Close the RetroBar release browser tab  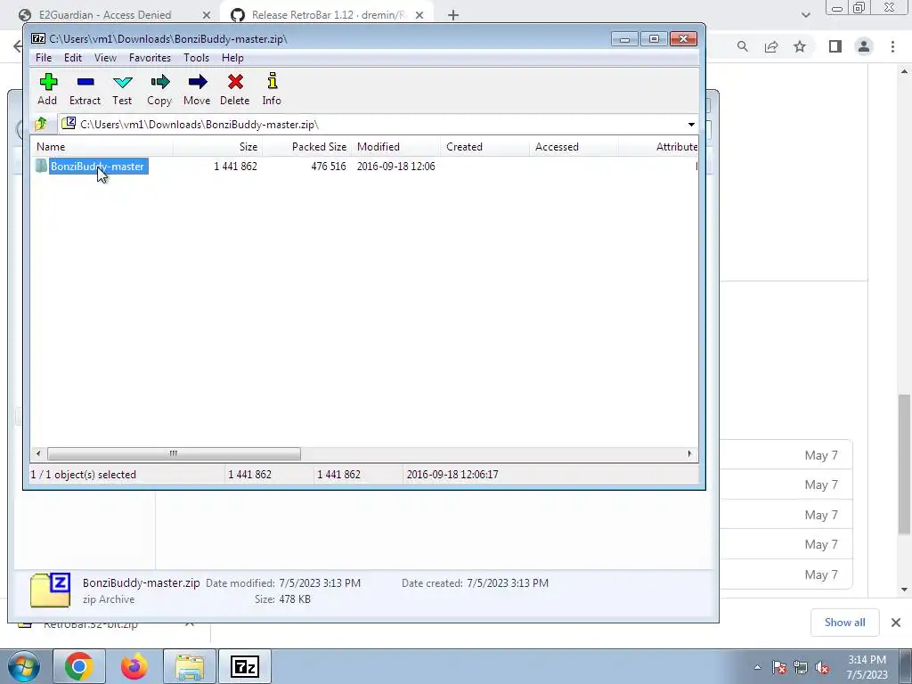coord(419,15)
